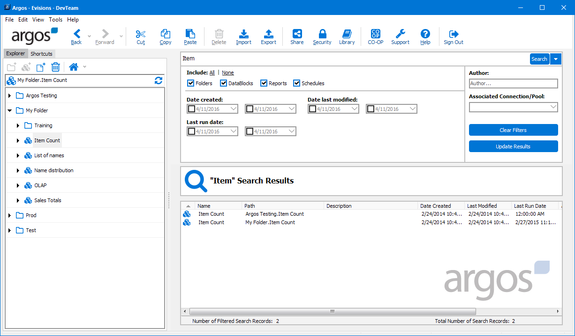575x336 pixels.
Task: Open the View menu
Action: pos(38,20)
